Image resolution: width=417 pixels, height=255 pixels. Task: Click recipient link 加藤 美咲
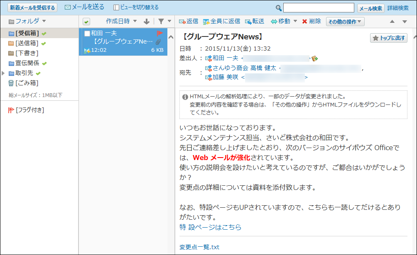coord(225,77)
